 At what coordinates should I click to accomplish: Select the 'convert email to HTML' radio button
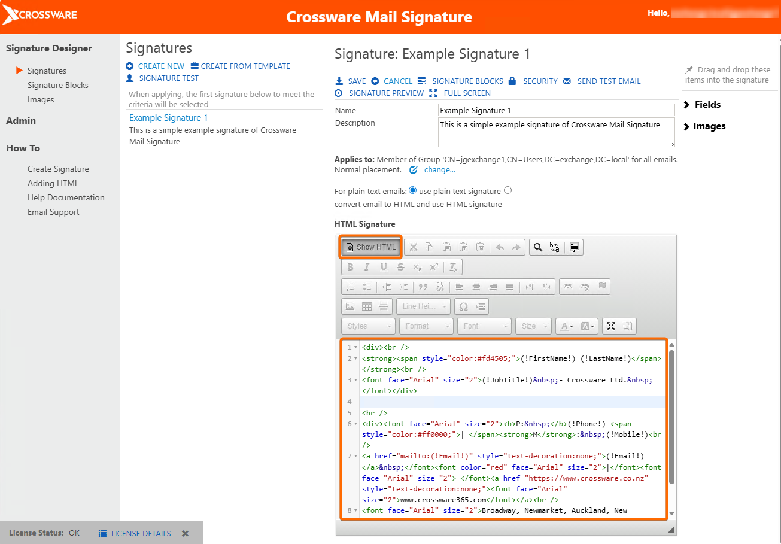[508, 190]
